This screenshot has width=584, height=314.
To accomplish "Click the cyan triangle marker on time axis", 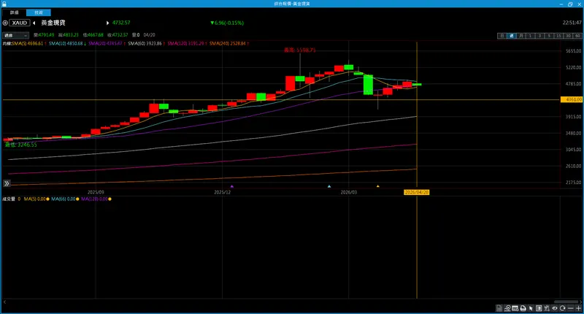I will pyautogui.click(x=329, y=186).
